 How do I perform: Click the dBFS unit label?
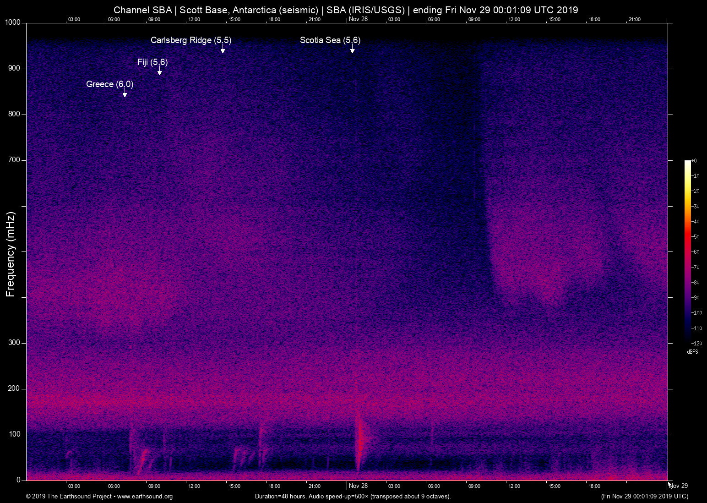(692, 352)
